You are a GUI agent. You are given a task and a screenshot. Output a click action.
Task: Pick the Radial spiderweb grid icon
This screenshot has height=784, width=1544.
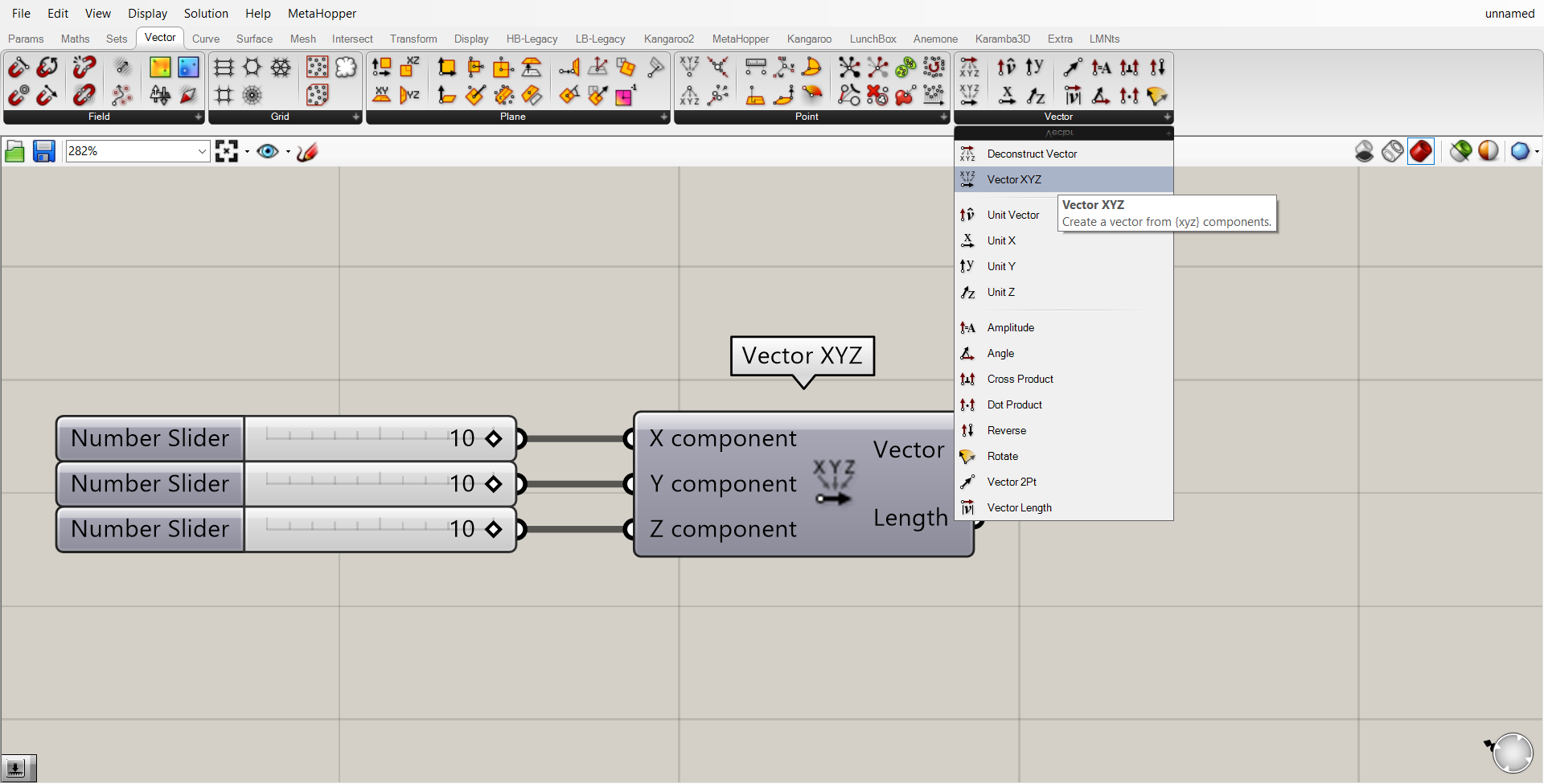coord(253,95)
